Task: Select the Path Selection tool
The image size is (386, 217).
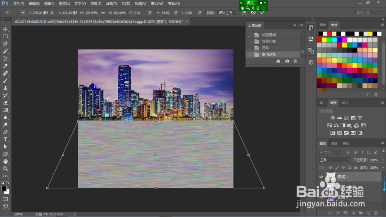Action: coord(5,147)
